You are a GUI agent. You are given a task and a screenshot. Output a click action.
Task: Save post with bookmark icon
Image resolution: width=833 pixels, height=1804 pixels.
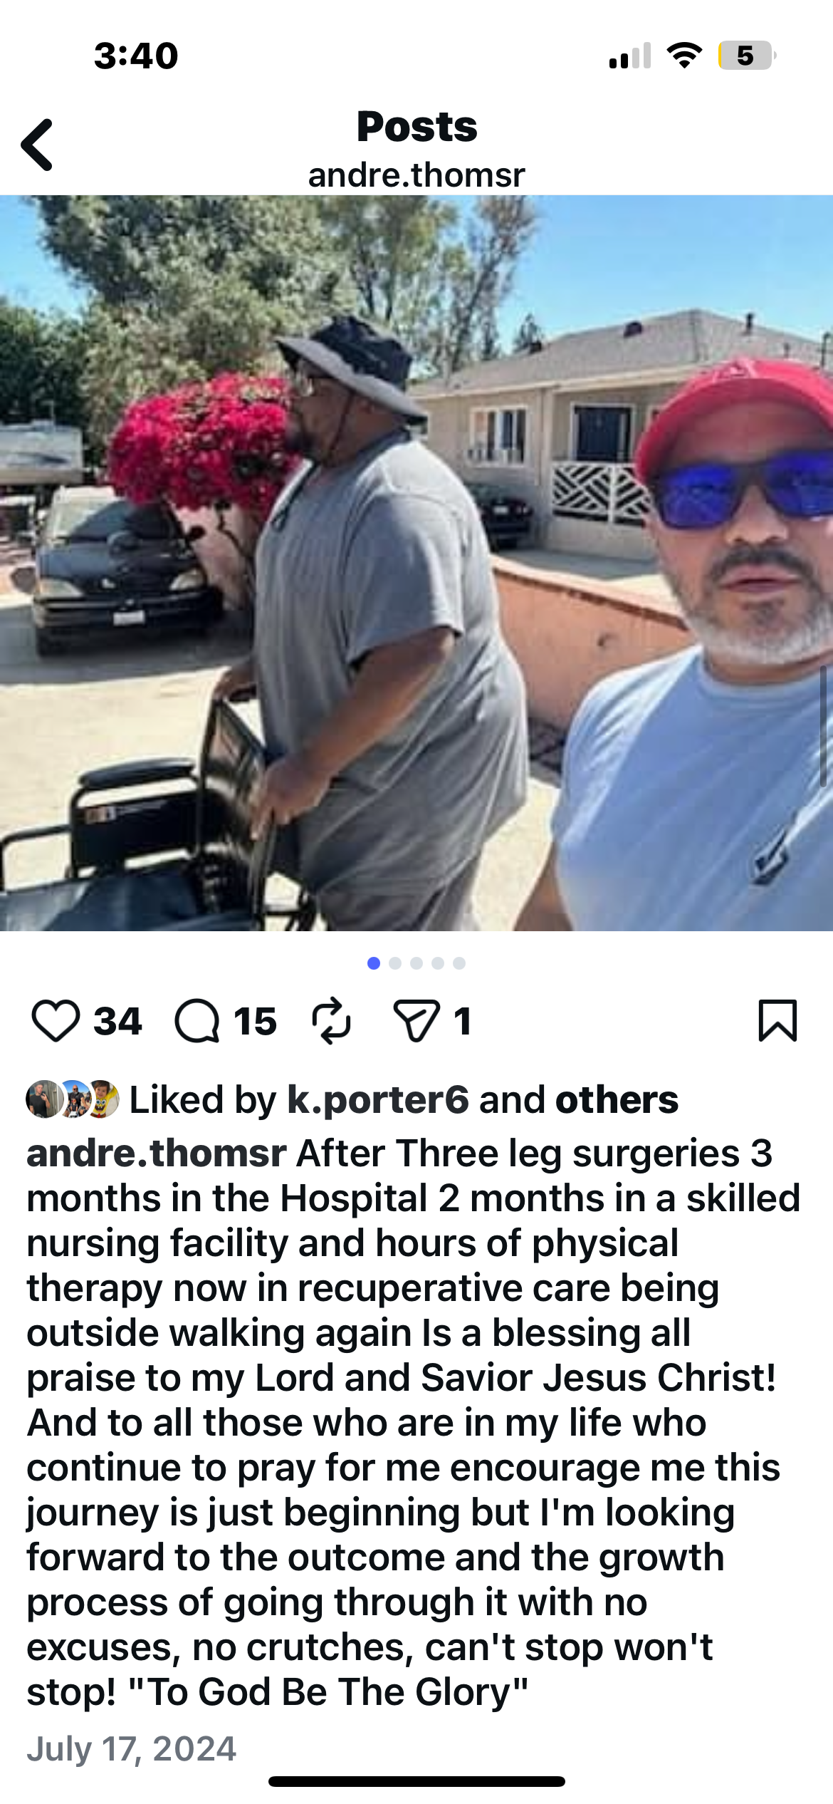[x=777, y=1020]
